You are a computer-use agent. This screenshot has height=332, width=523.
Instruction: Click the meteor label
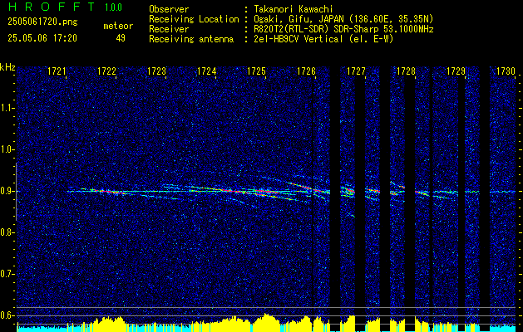coord(118,26)
